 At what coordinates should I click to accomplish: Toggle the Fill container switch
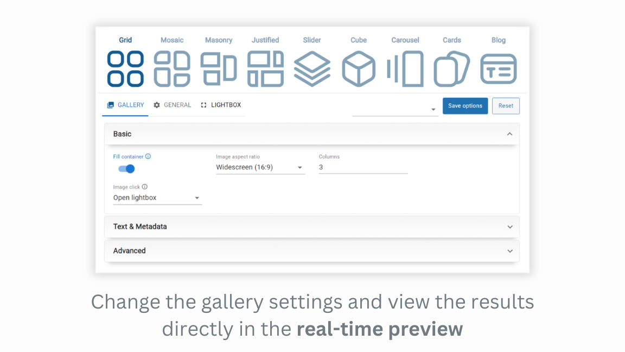tap(125, 169)
